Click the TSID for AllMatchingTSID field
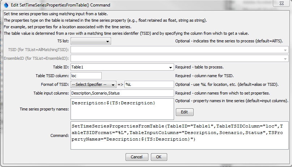This screenshot has width=292, height=167. click(177, 50)
